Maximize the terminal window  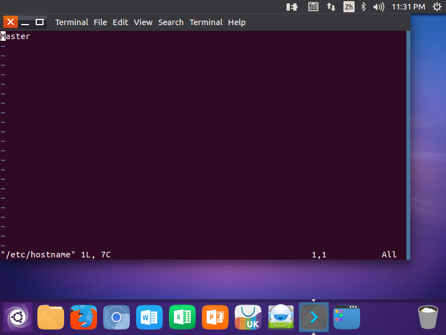[40, 22]
